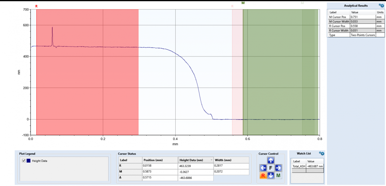Click the R height value 463.3239

(196, 166)
